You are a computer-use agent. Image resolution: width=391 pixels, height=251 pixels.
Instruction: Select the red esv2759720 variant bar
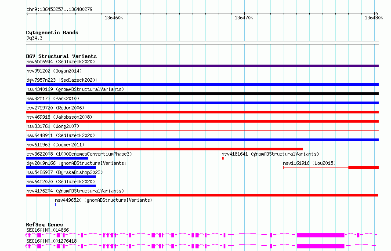202,112
